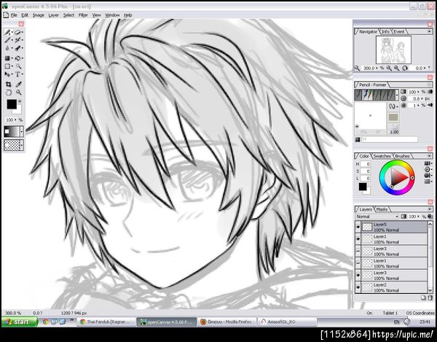Open the Navigator panel options menu arrow
Screen dimensions: 437x342
point(429,31)
